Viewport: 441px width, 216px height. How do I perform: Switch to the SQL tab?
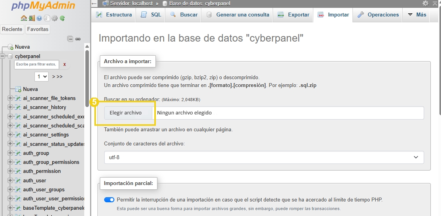[x=150, y=15]
